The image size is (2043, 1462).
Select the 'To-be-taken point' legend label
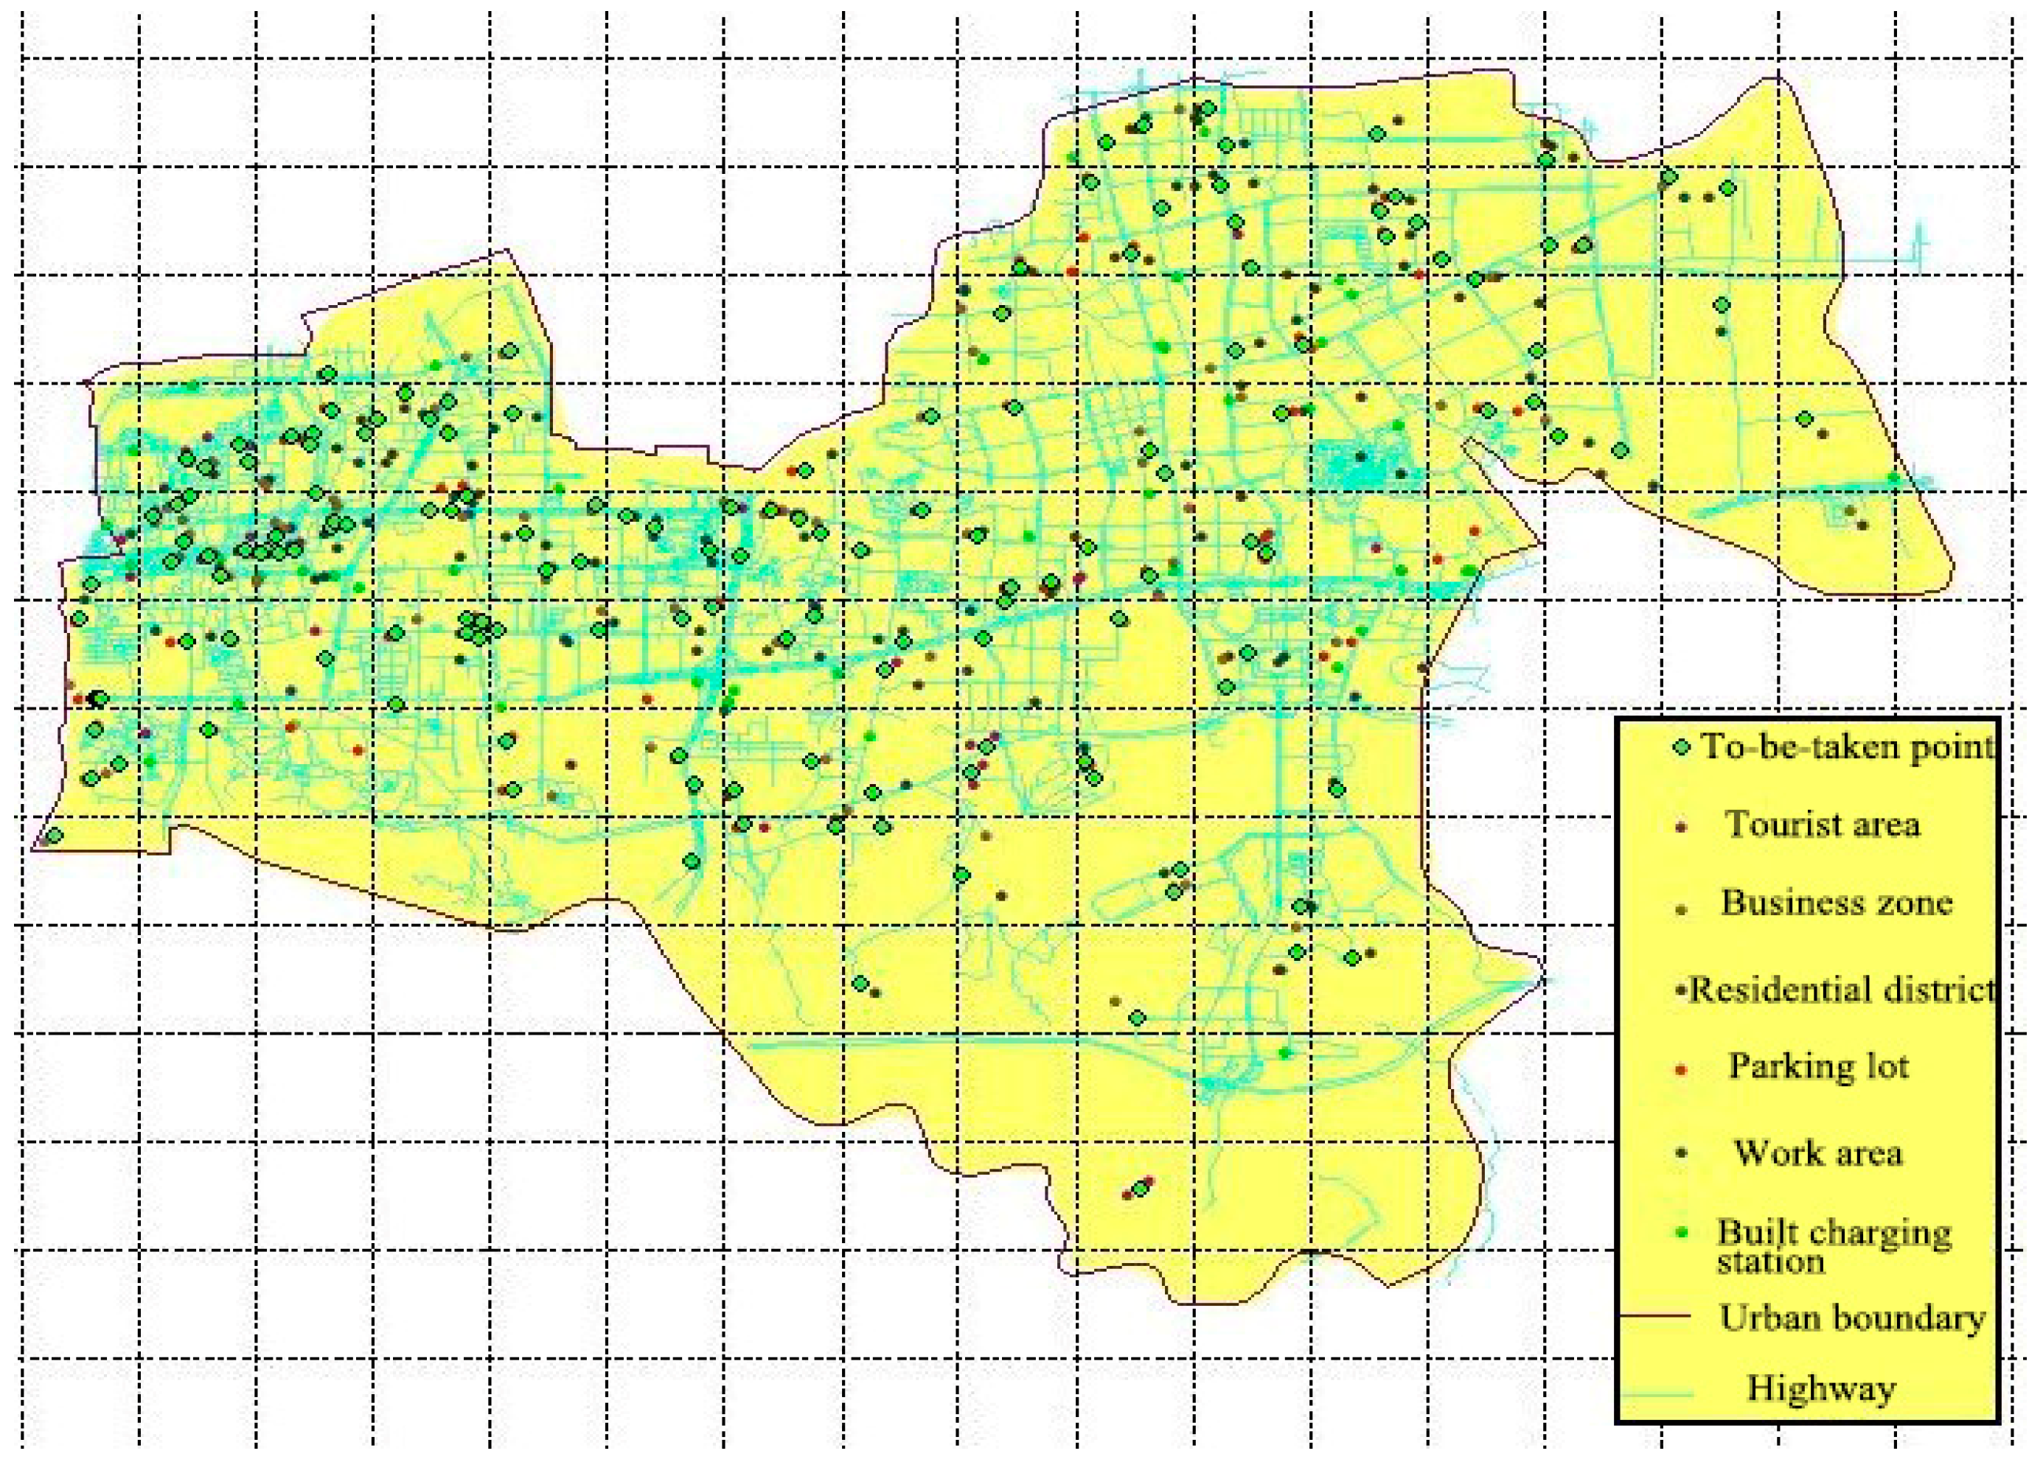click(1847, 746)
